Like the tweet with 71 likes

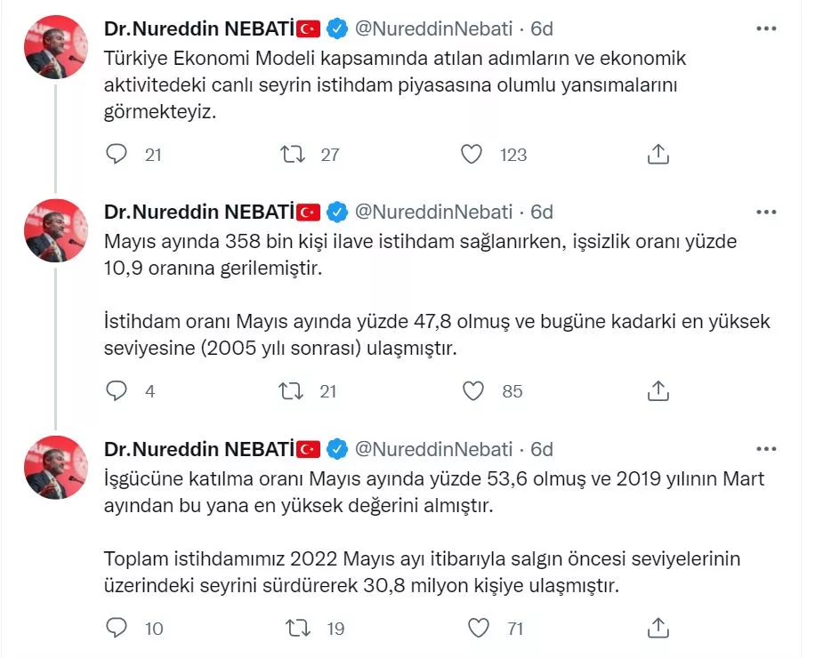479,628
